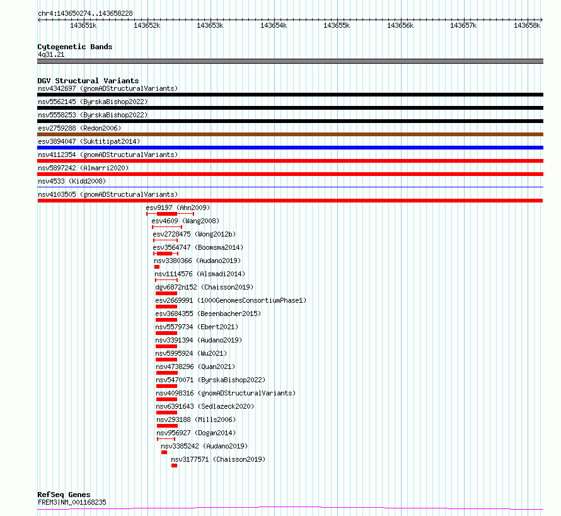This screenshot has width=561, height=516.
Task: Click esv2728475 (Wong2012b) variant label
Action: tap(194, 234)
